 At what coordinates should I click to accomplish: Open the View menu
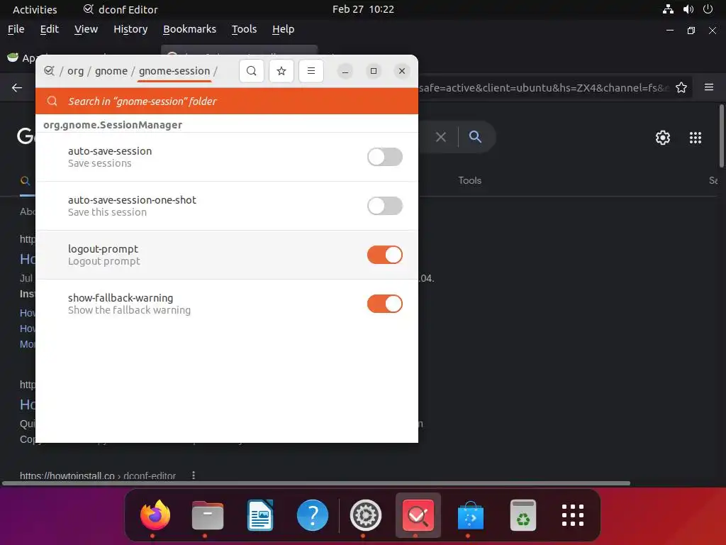[86, 29]
